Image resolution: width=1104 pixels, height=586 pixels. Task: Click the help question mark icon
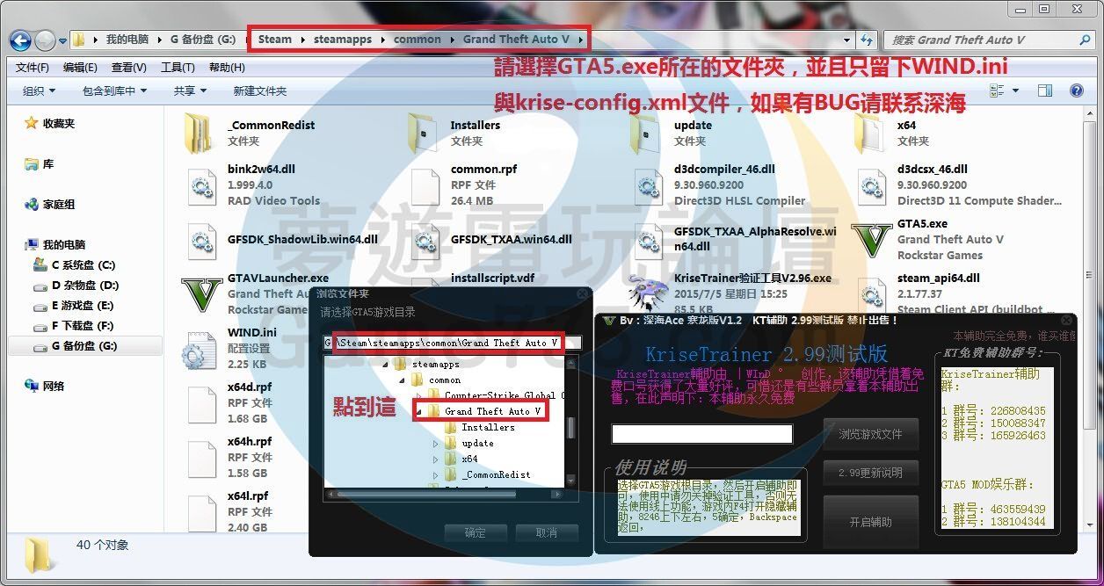click(1076, 90)
